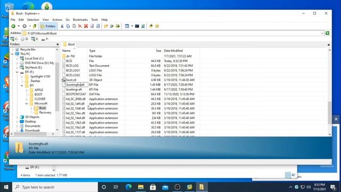Click the Views toolbar icon
The width and height of the screenshot is (341, 192).
click(127, 26)
